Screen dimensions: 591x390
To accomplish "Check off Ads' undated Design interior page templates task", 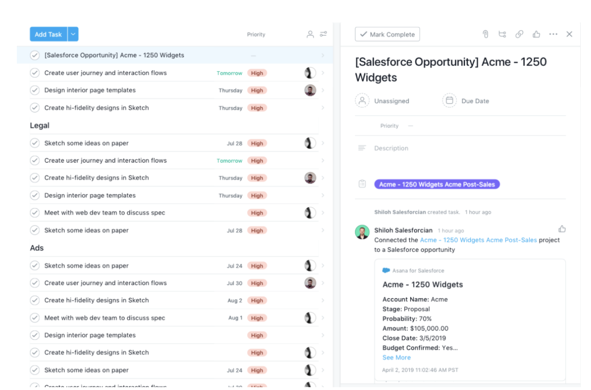I will click(x=35, y=335).
